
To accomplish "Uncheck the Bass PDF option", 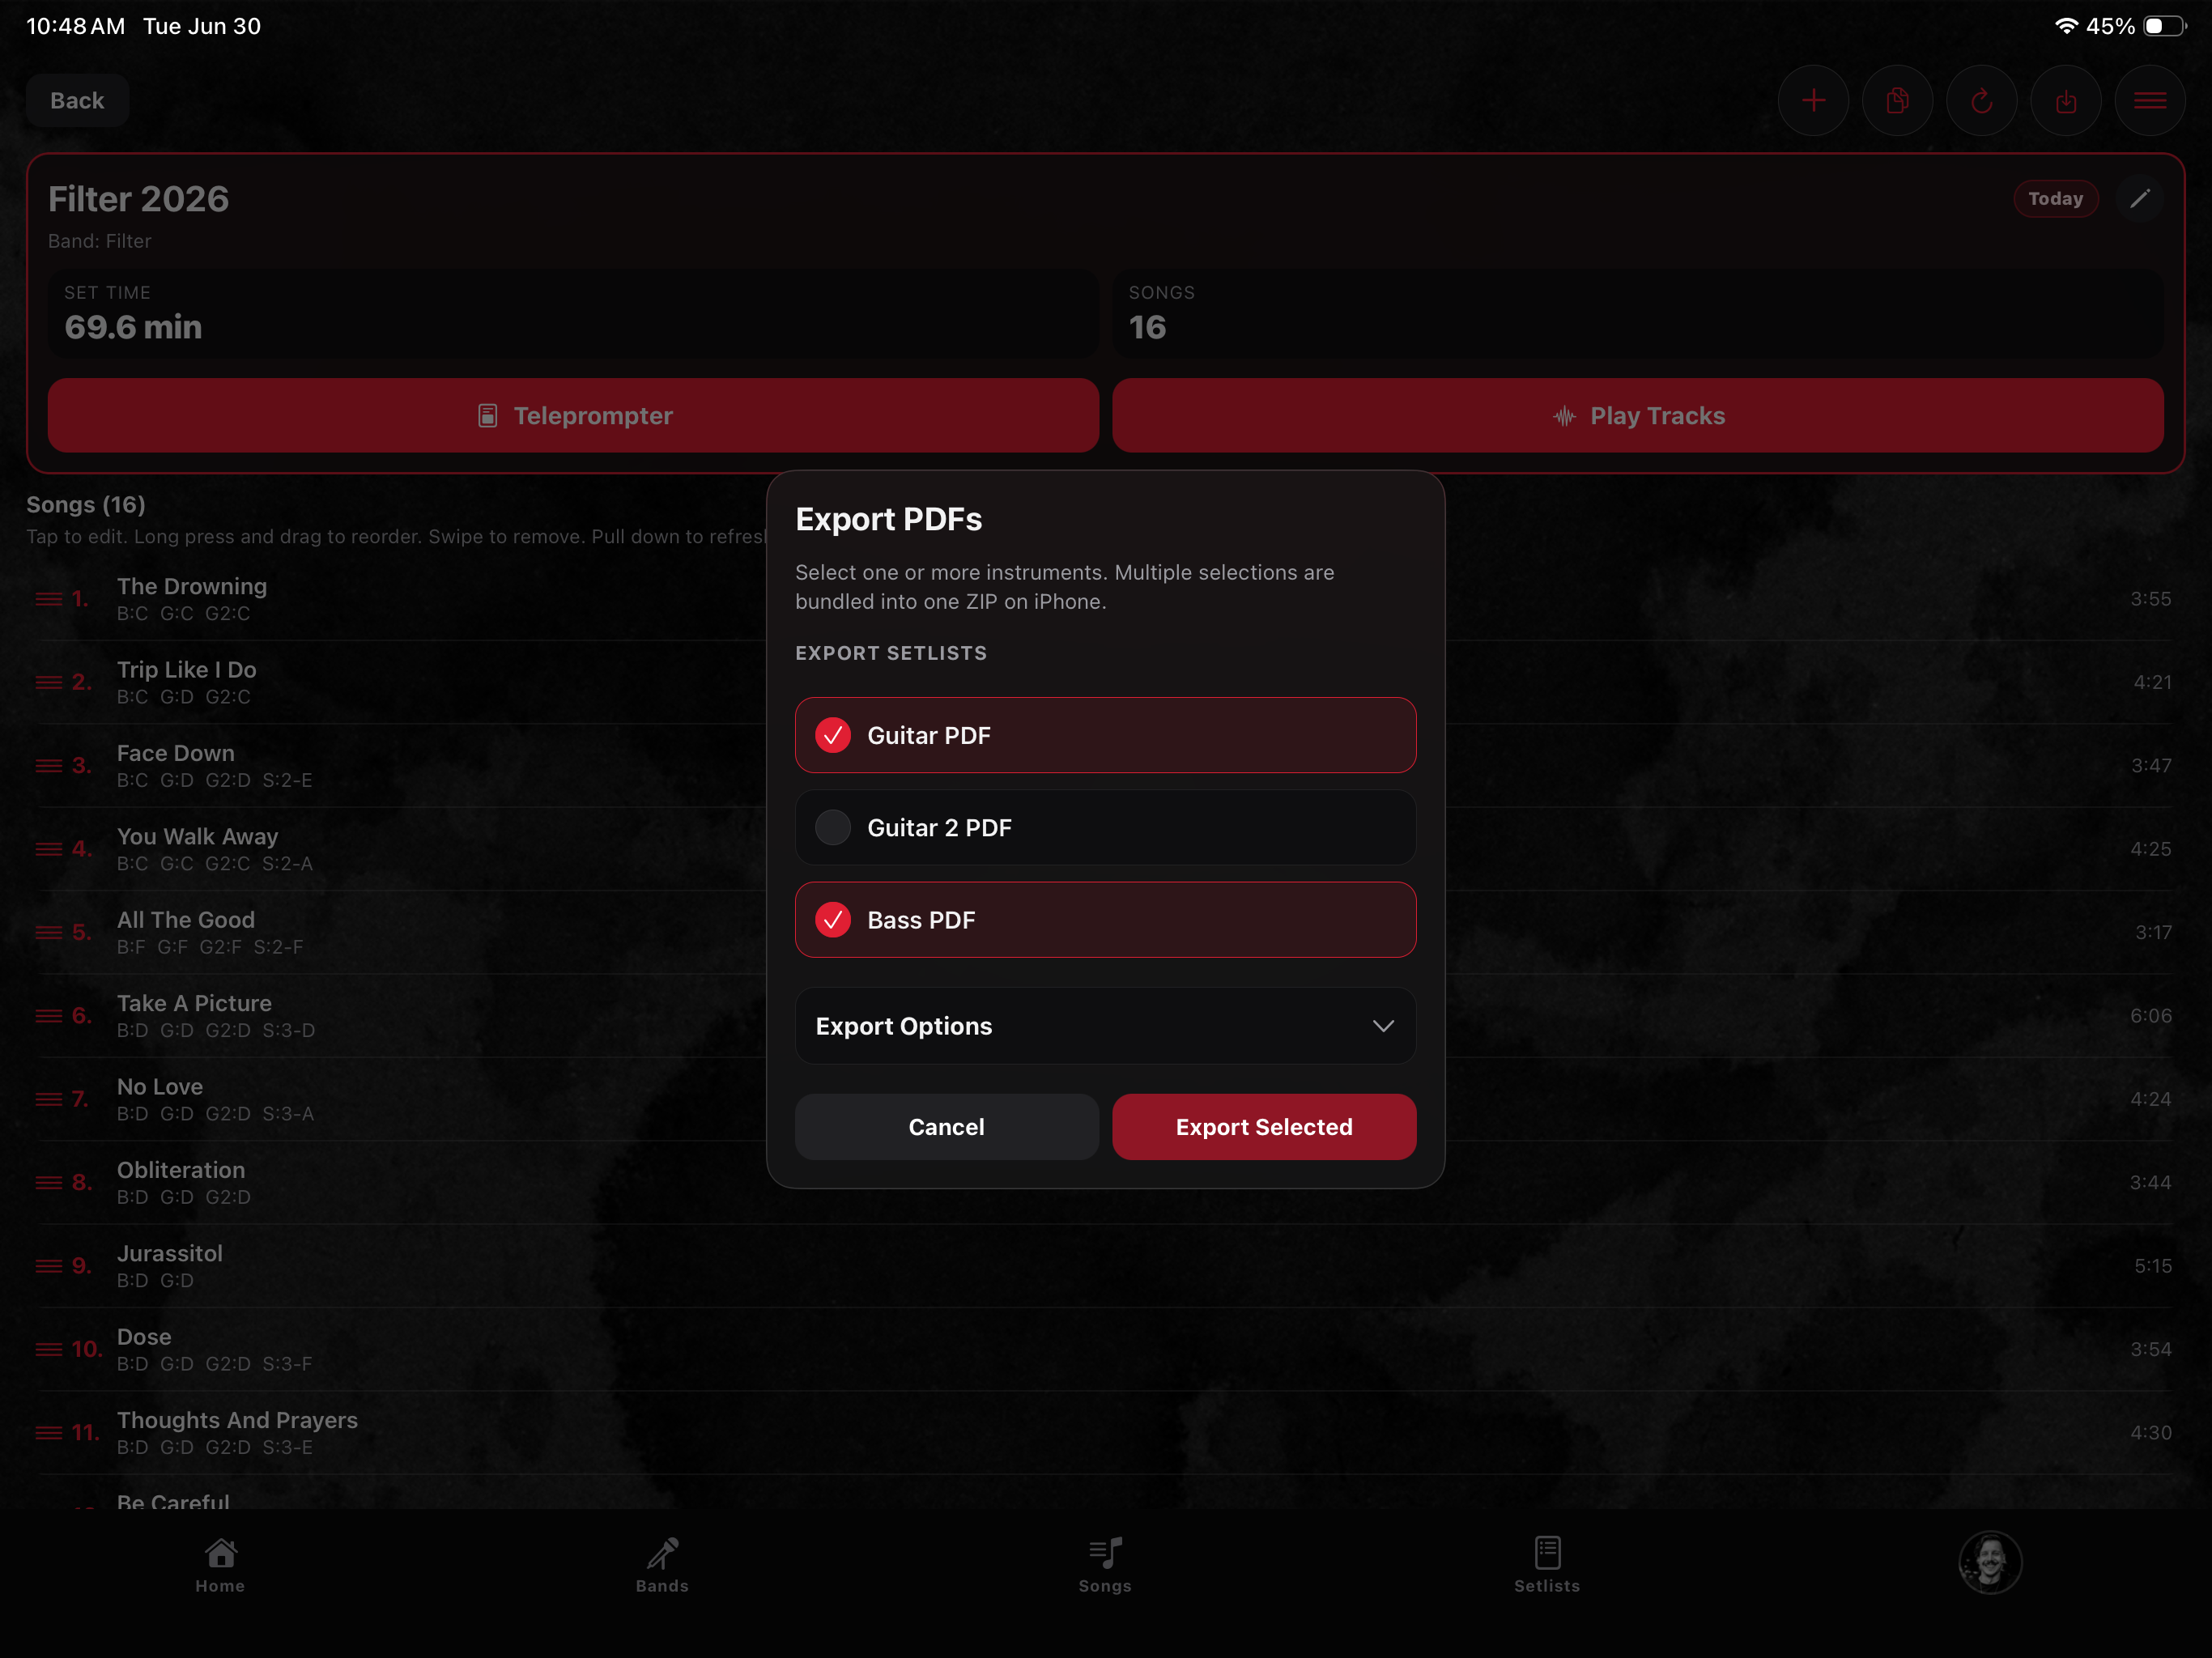I will [1105, 920].
